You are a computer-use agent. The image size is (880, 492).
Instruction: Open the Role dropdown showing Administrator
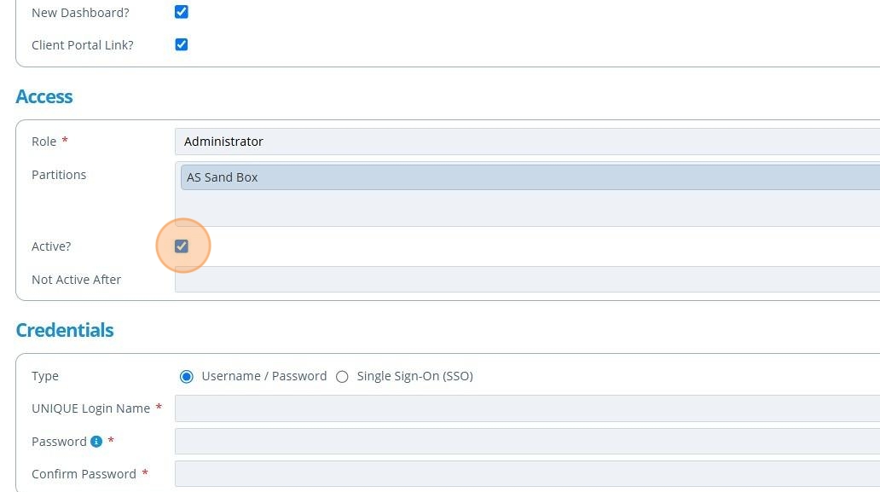point(527,142)
